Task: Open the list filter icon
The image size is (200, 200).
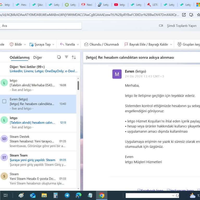Action: 66,57
